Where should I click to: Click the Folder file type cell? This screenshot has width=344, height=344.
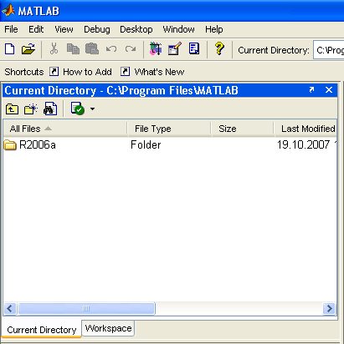[x=146, y=144]
